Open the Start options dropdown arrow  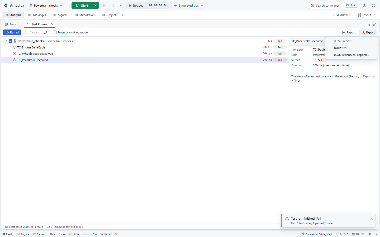pyautogui.click(x=96, y=6)
